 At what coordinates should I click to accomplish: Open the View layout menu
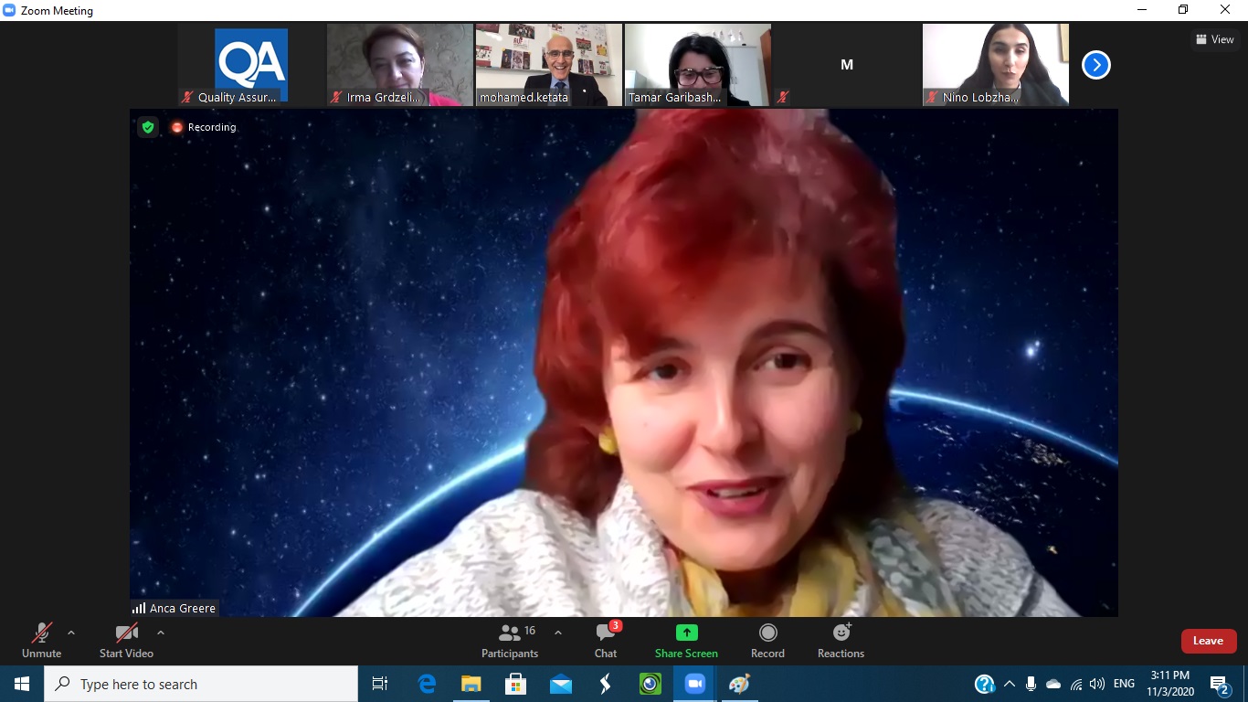tap(1215, 39)
